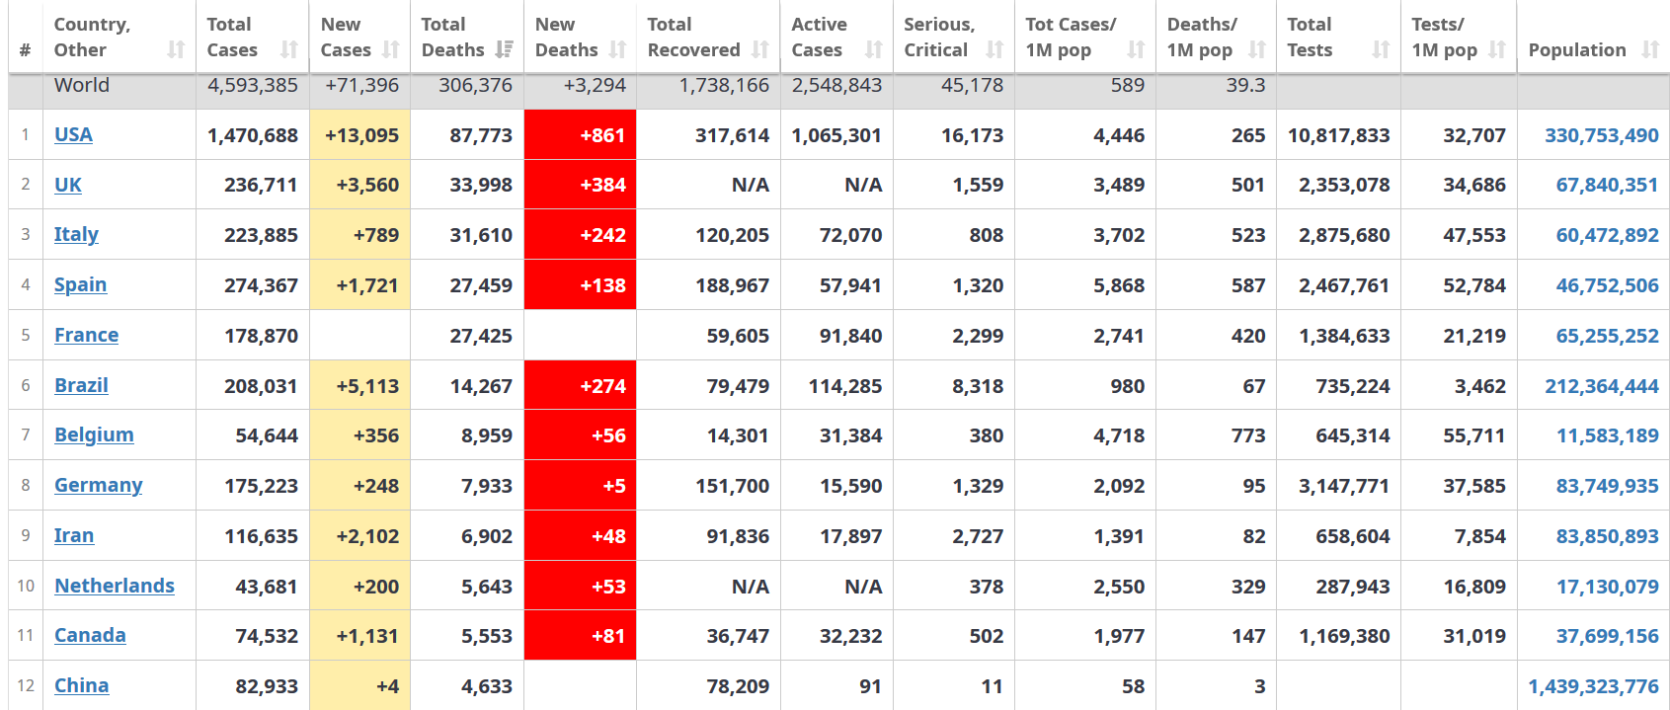Select China new cases cell +4

[359, 686]
